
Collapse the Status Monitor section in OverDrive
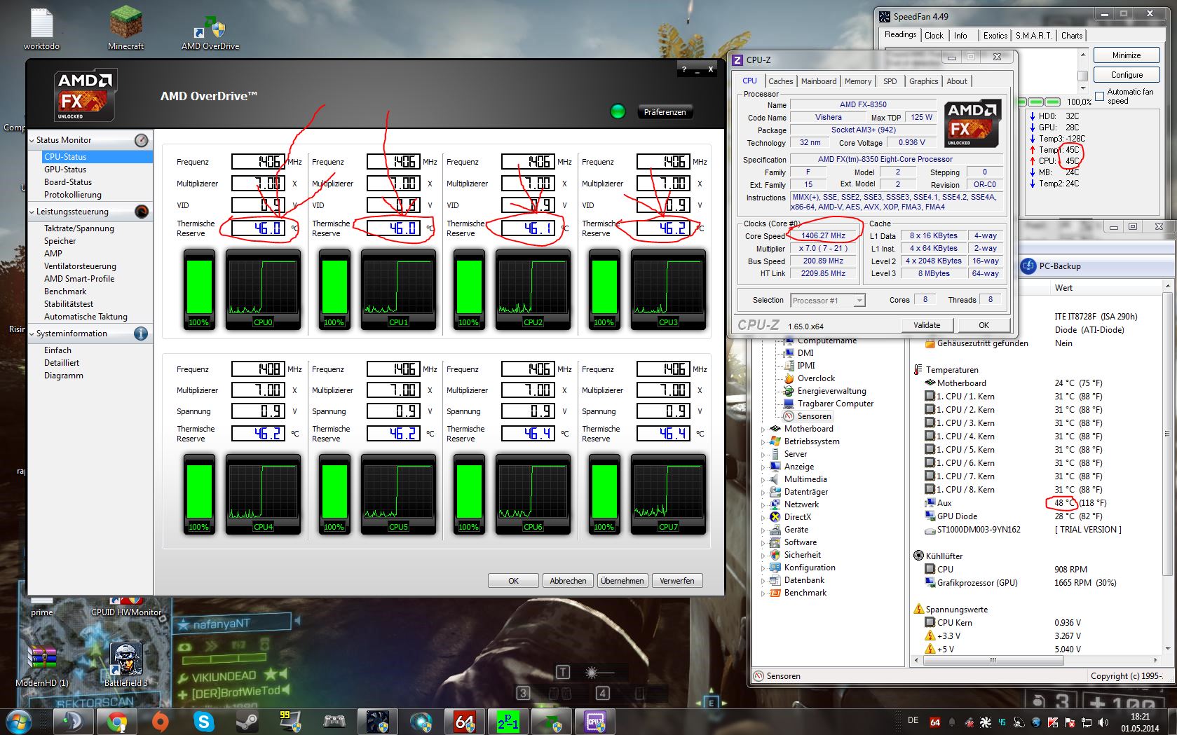point(32,141)
